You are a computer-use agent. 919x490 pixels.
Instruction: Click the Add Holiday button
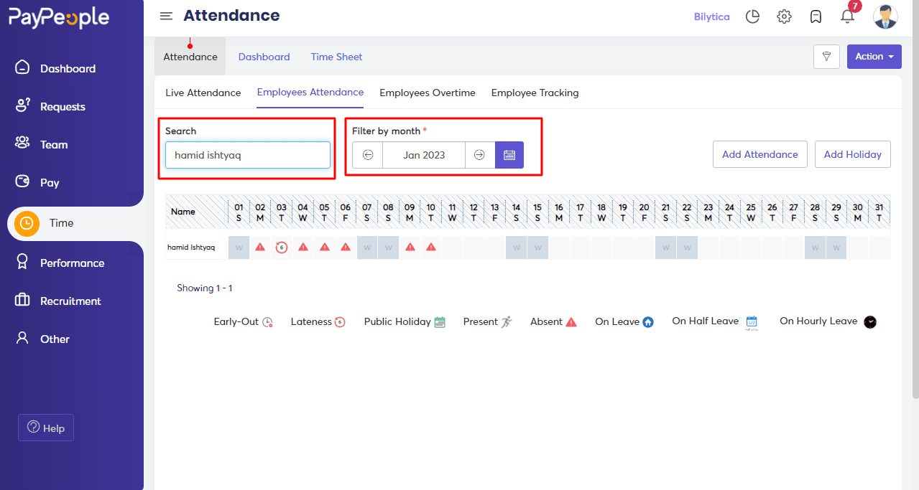point(852,154)
